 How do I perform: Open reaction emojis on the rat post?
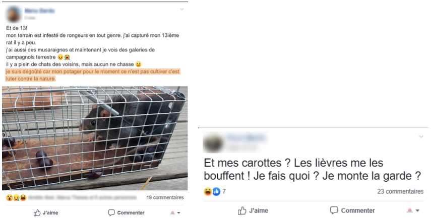(16, 197)
